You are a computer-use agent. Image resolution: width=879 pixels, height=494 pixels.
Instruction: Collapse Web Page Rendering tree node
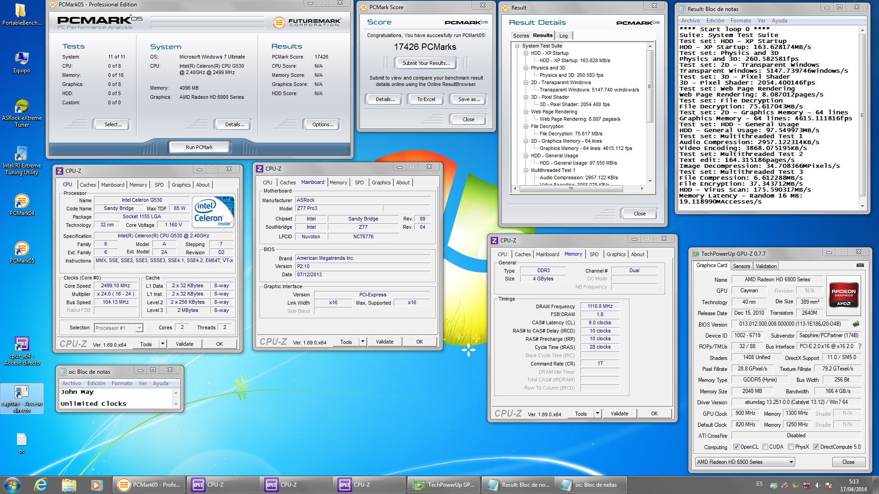pos(526,112)
